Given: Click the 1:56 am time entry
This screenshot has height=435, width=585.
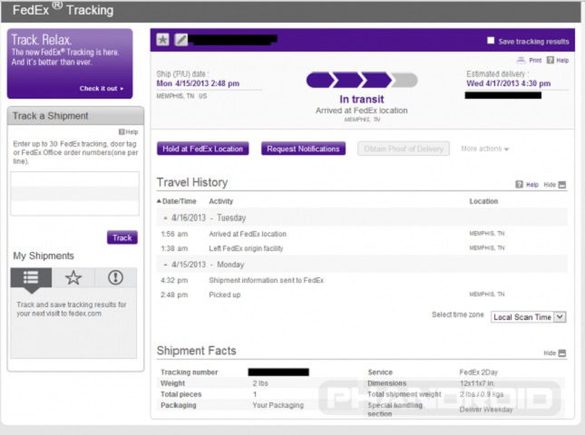Looking at the screenshot, I should (x=174, y=234).
